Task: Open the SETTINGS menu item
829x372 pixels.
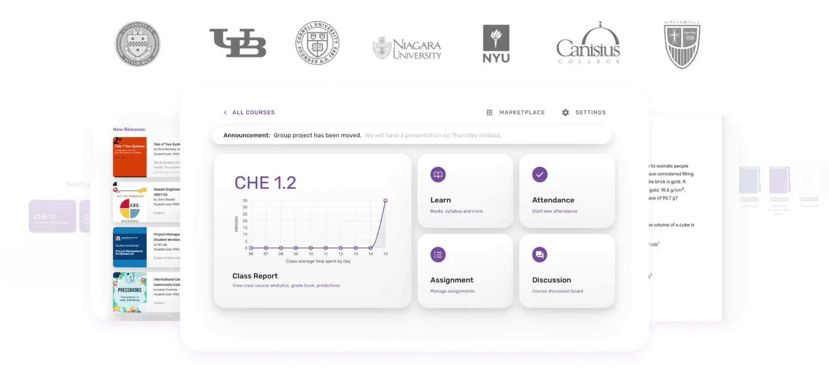Action: click(591, 113)
